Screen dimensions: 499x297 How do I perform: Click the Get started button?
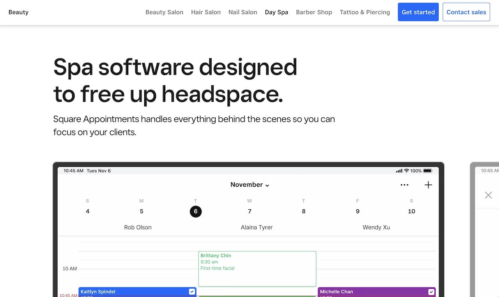[418, 12]
